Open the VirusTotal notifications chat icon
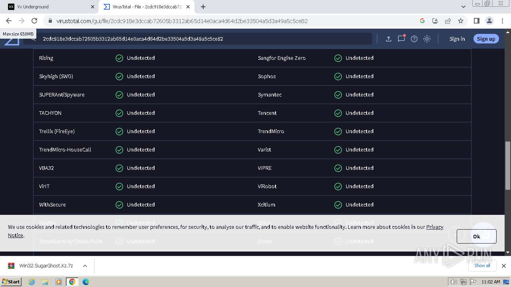 (401, 39)
